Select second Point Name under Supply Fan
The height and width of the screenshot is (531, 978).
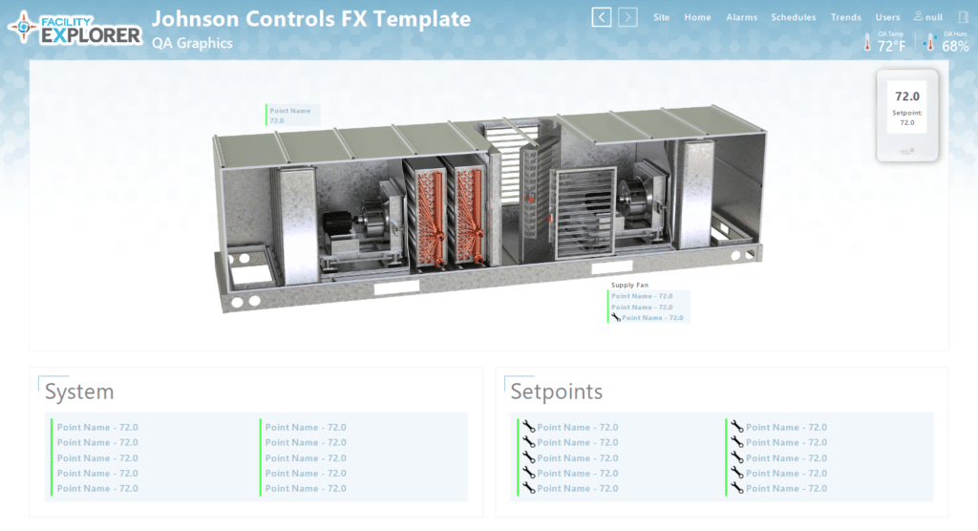[642, 307]
